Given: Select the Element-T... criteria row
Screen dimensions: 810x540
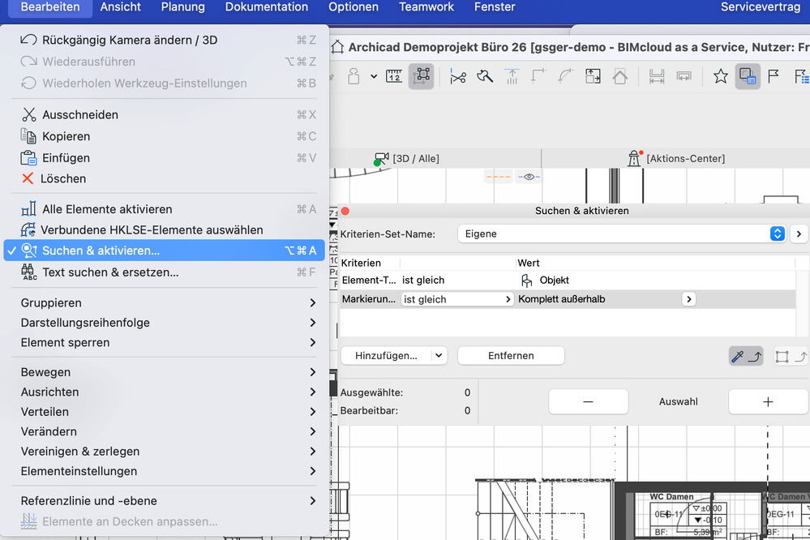Looking at the screenshot, I should pos(568,280).
